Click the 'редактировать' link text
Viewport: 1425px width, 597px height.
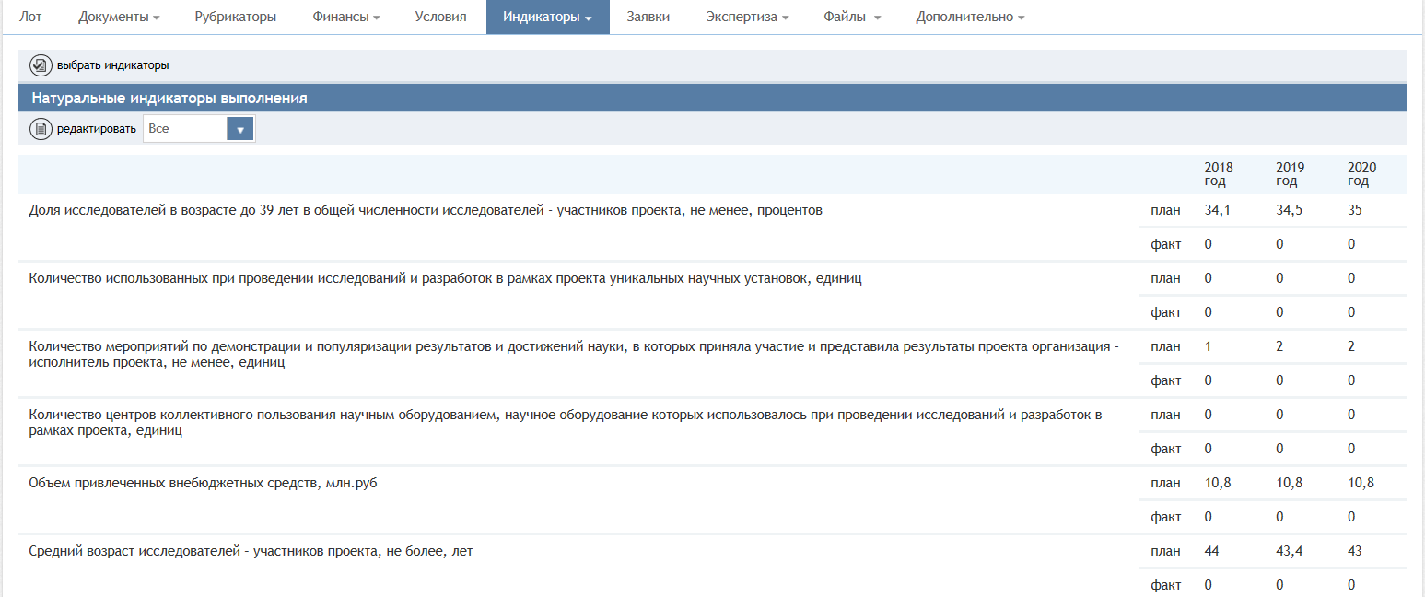pyautogui.click(x=97, y=129)
